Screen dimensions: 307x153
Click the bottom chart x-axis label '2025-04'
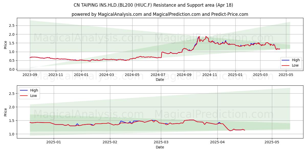click(x=217, y=143)
